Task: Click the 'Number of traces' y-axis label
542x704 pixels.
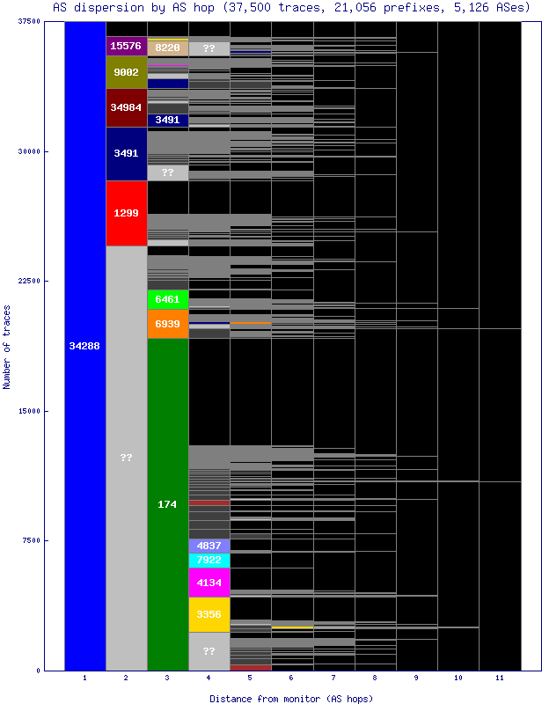Action: point(7,346)
